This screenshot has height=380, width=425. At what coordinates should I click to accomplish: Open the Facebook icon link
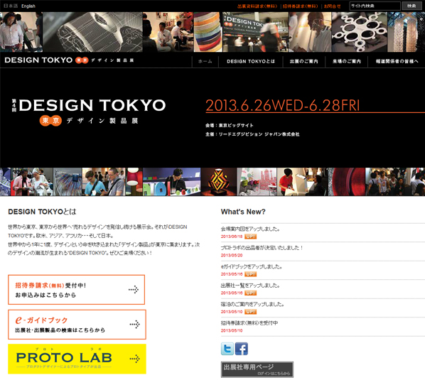click(241, 349)
